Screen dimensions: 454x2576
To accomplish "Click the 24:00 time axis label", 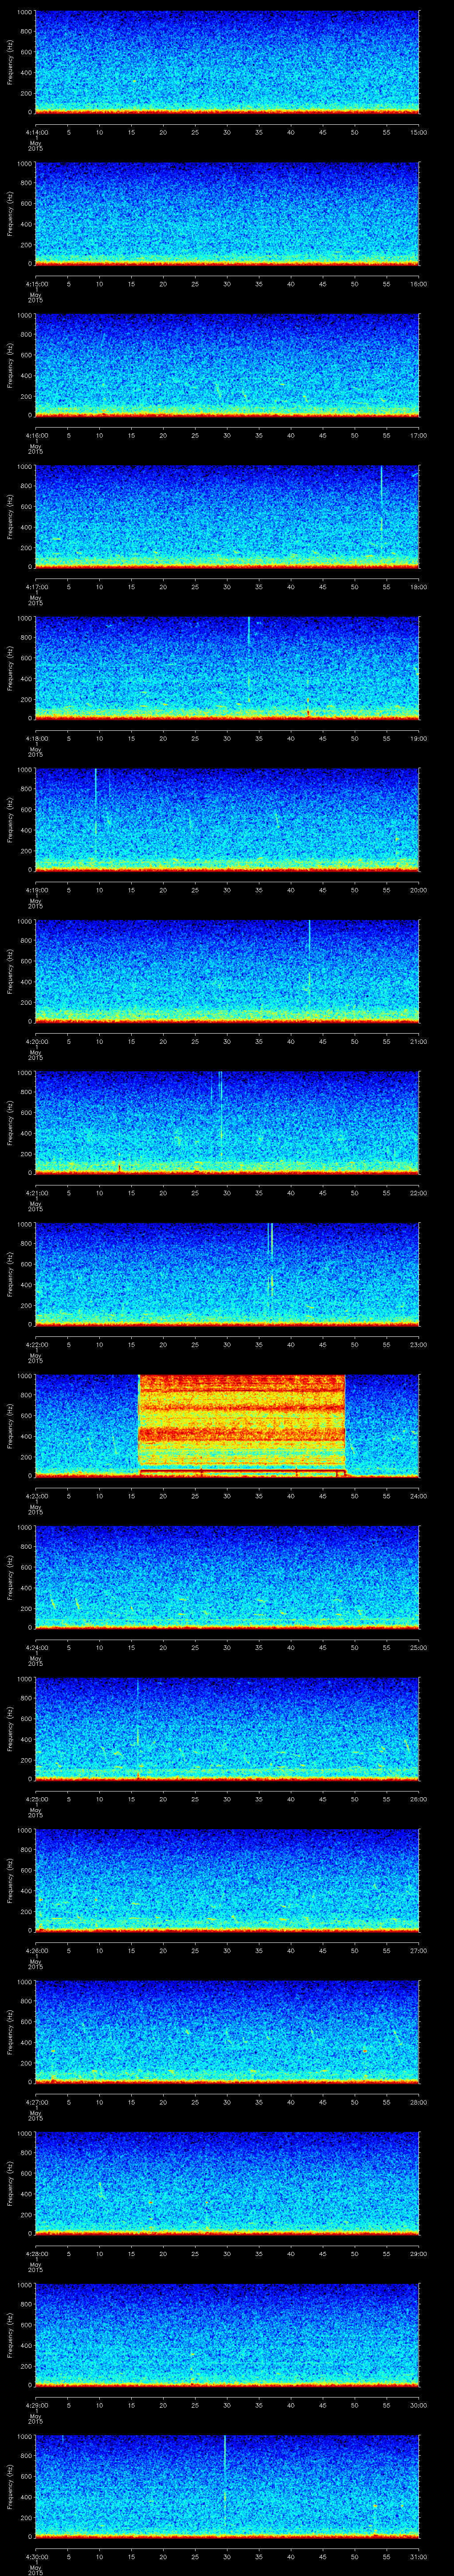I will (418, 1496).
